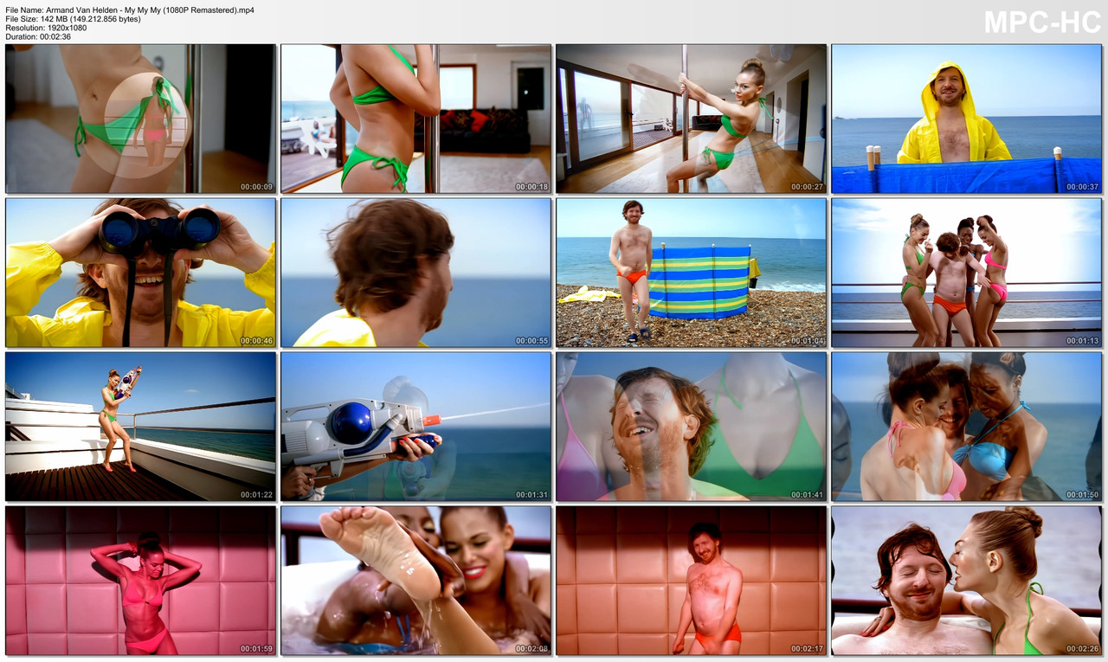Select the File Size 142 MB line
Screen dimensions: 1108x662
point(73,18)
